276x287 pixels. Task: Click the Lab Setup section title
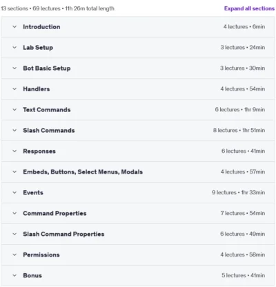tap(38, 48)
